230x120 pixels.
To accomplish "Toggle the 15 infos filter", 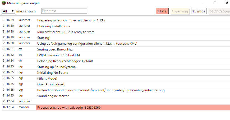I will 199,11.
